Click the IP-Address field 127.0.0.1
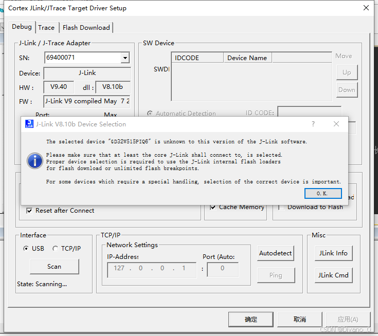This screenshot has width=378, height=336. coord(152,270)
